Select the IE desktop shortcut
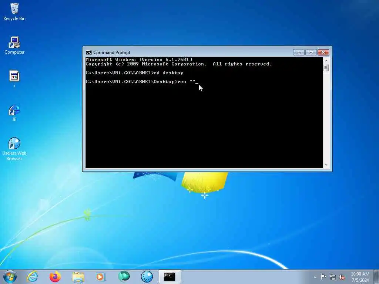 [x=14, y=113]
